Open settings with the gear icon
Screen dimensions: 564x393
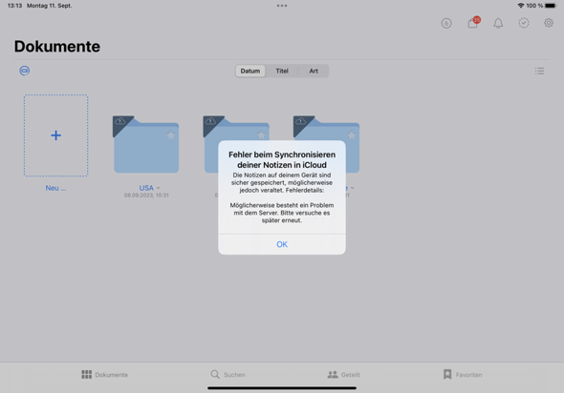pyautogui.click(x=548, y=23)
